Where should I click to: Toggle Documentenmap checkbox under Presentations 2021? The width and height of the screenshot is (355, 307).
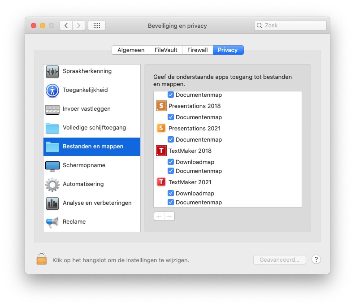click(x=171, y=140)
